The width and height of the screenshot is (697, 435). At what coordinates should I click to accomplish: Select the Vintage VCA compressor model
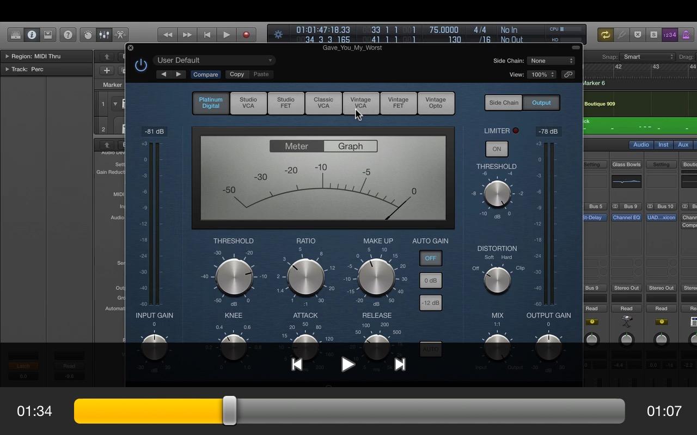[x=360, y=103]
